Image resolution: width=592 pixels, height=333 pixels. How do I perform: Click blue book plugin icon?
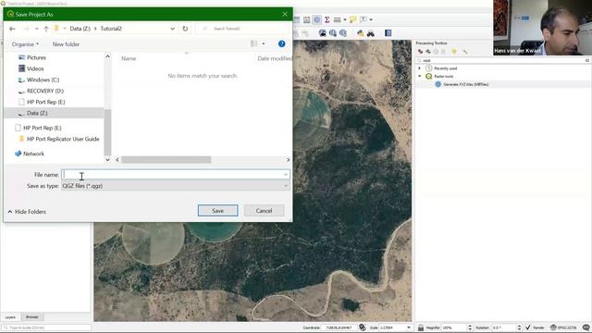(x=388, y=33)
